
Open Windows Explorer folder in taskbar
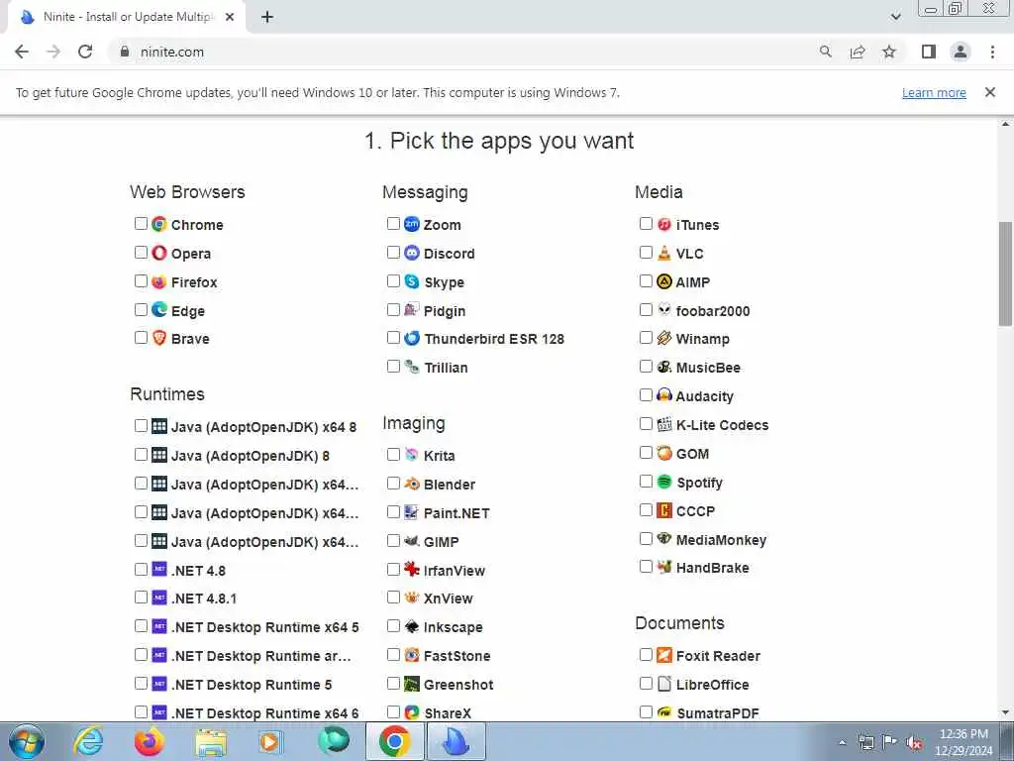(211, 741)
